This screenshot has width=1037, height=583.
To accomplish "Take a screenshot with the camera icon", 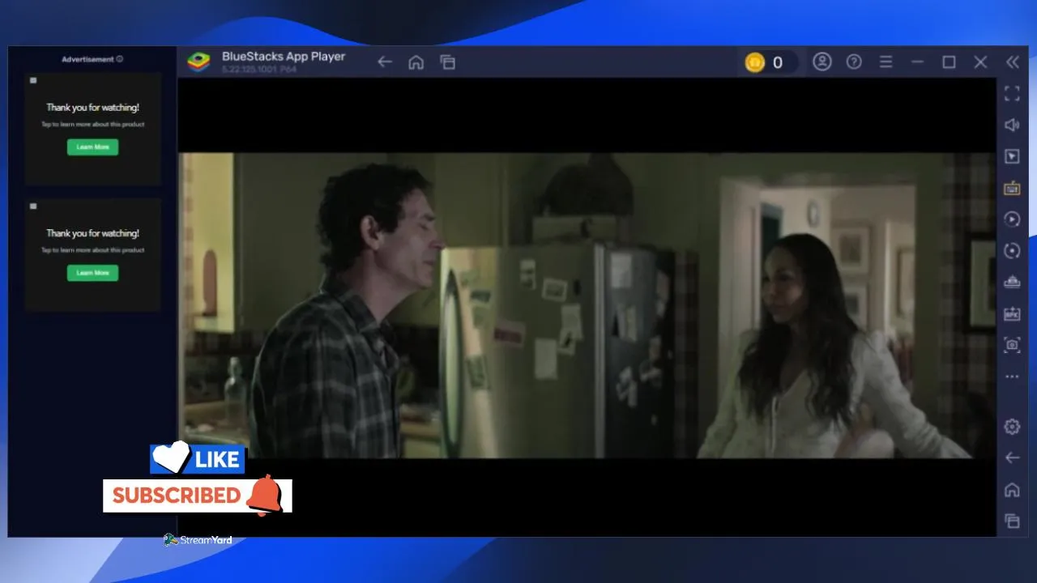I will click(x=1012, y=345).
